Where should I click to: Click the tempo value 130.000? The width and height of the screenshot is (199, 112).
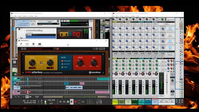click(x=51, y=100)
